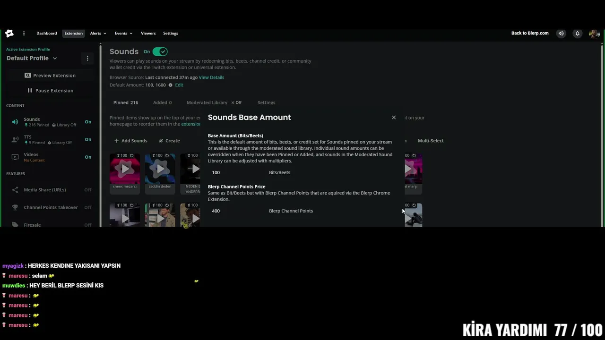Expand the Alerts dropdown menu
Screen dimensions: 605x340
coord(98,34)
